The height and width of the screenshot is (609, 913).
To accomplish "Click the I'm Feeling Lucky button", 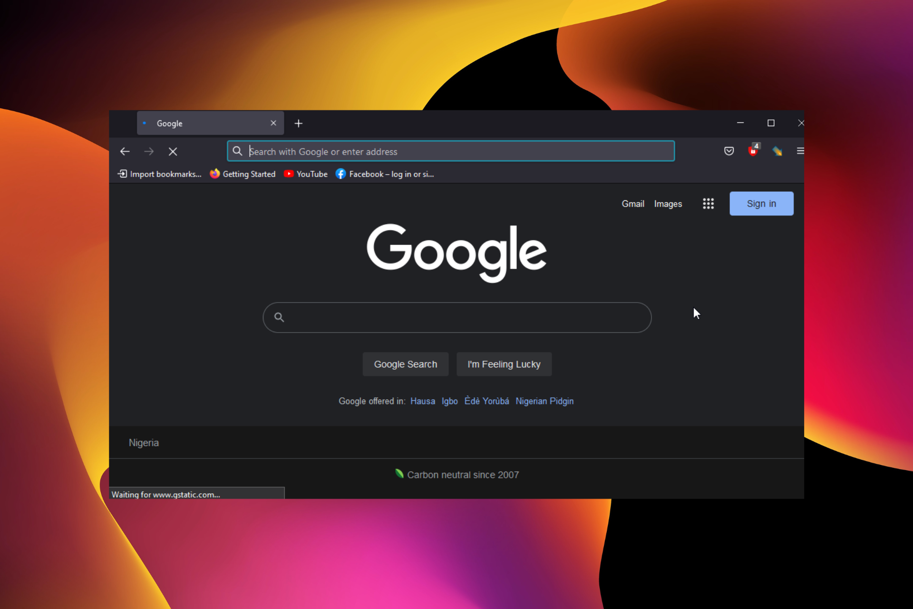I will 504,364.
